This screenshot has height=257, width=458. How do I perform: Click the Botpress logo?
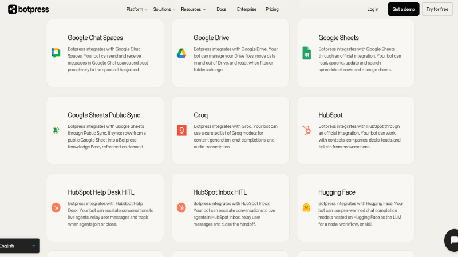click(28, 9)
